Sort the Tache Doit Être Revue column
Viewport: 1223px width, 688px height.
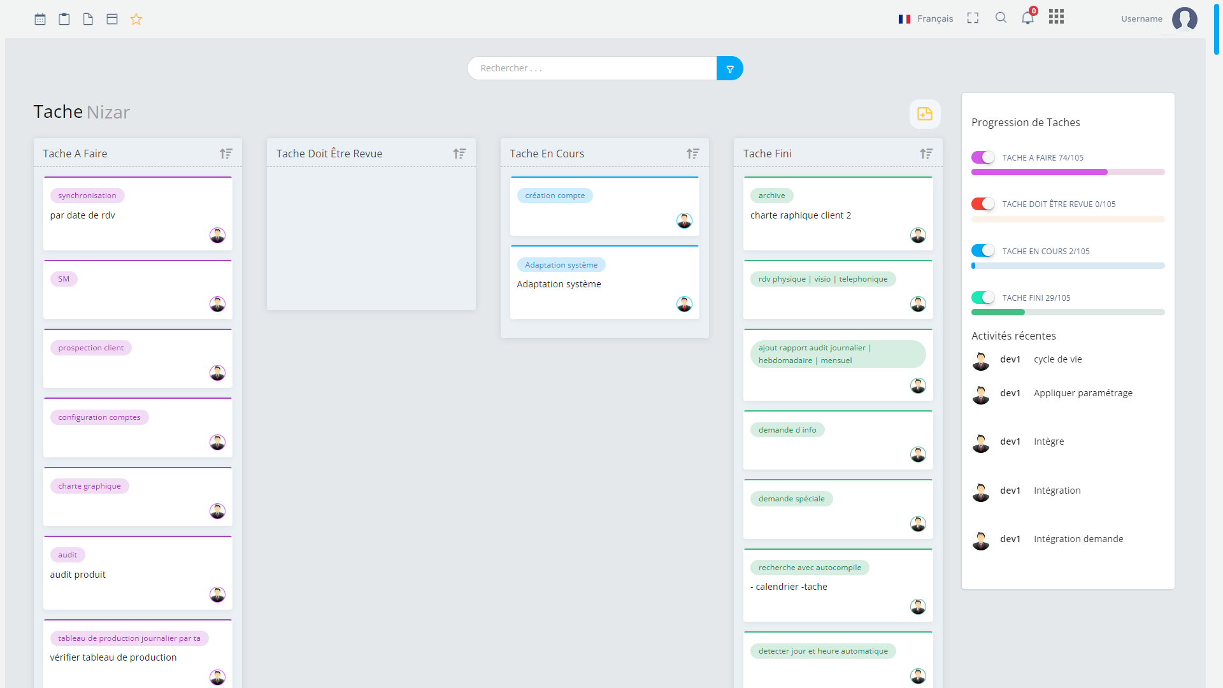click(459, 154)
